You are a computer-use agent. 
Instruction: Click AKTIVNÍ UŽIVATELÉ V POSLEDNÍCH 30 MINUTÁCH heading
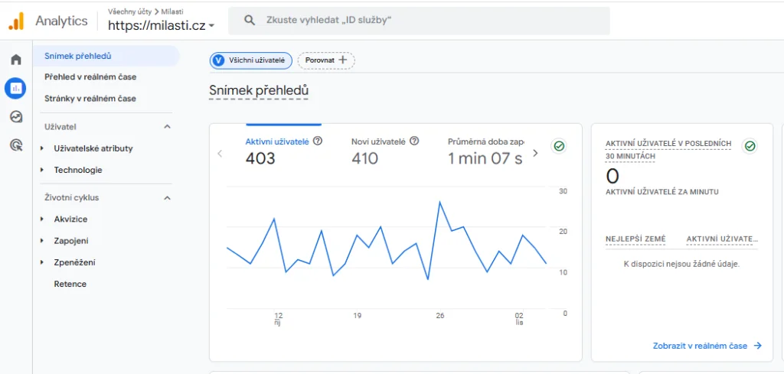click(668, 150)
